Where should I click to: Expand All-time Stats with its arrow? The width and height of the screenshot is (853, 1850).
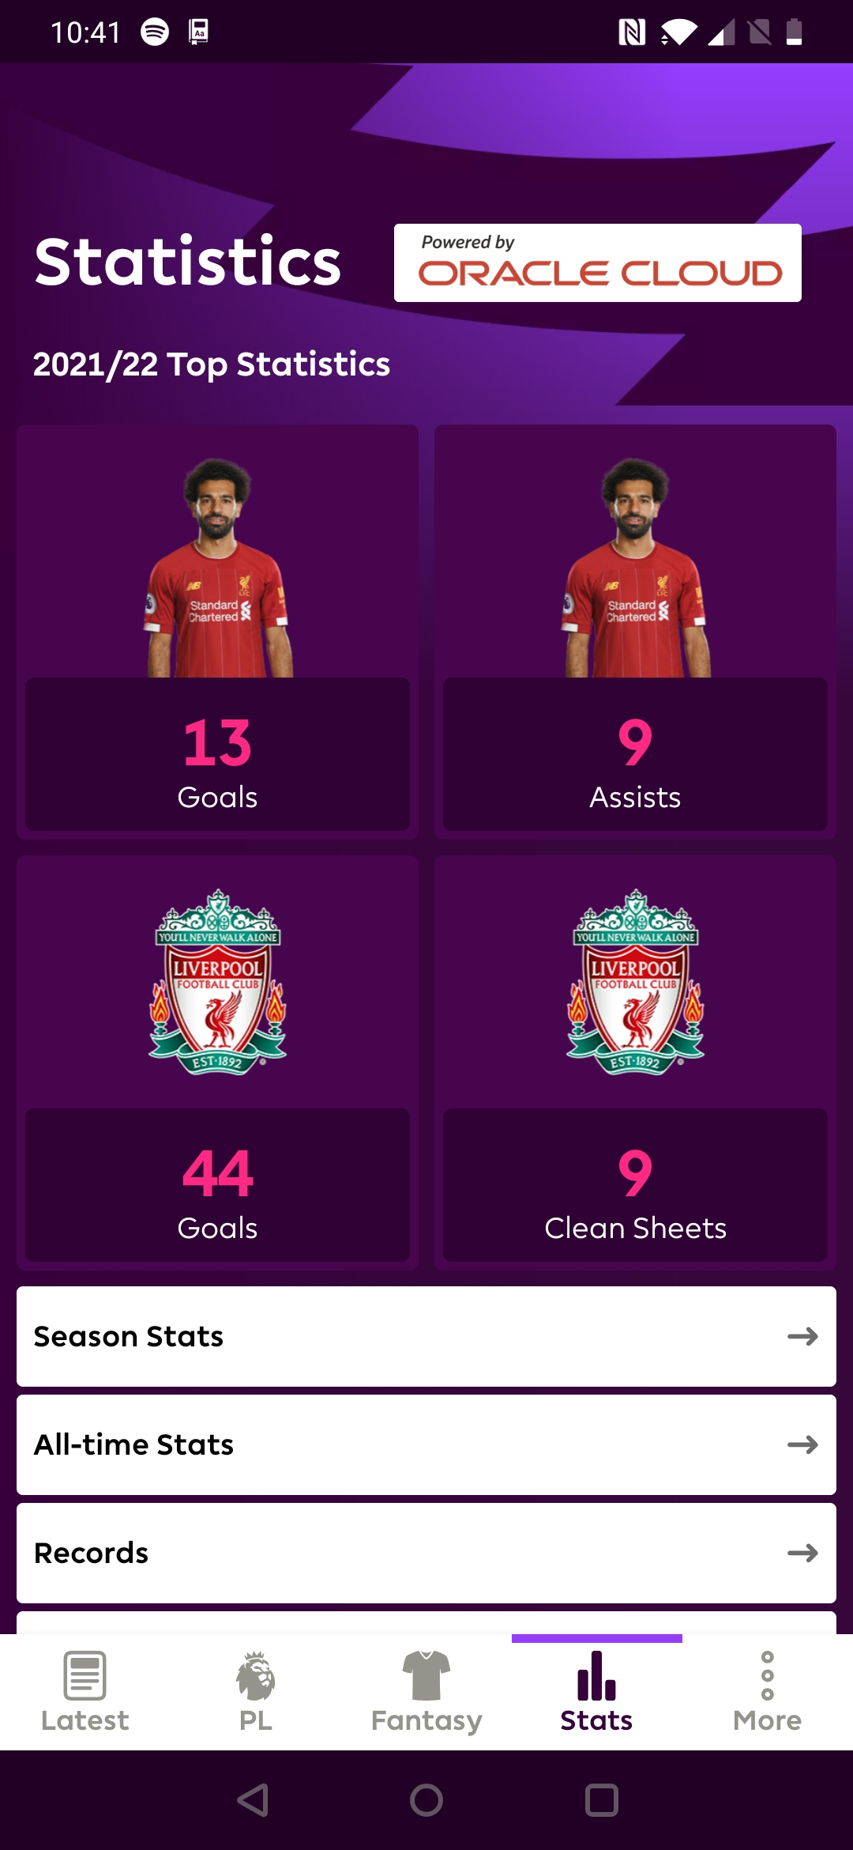pyautogui.click(x=802, y=1444)
